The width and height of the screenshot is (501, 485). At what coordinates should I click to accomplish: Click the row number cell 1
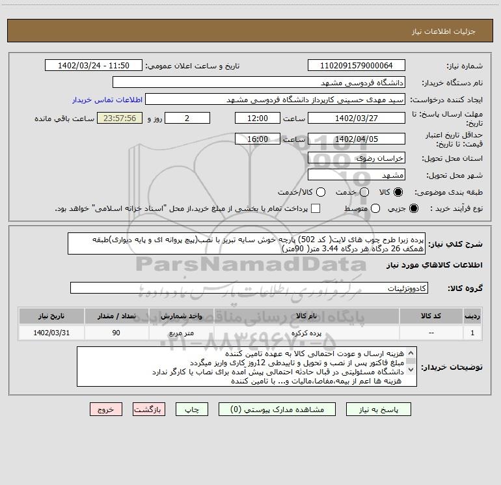[472, 333]
